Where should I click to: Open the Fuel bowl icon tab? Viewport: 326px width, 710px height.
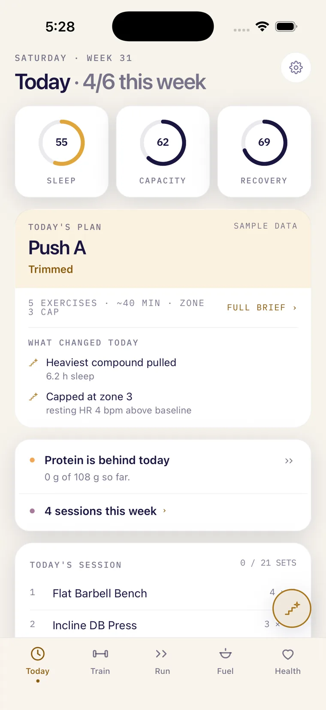pos(225,654)
